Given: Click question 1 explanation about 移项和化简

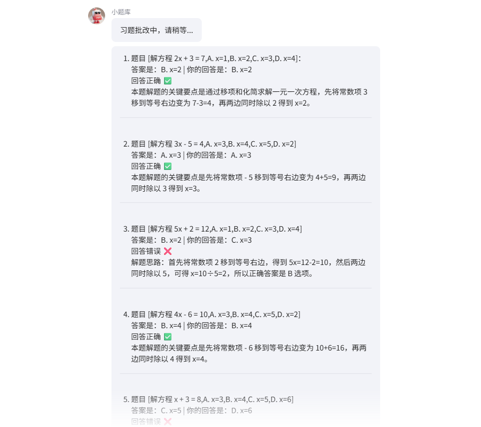Looking at the screenshot, I should (x=249, y=97).
